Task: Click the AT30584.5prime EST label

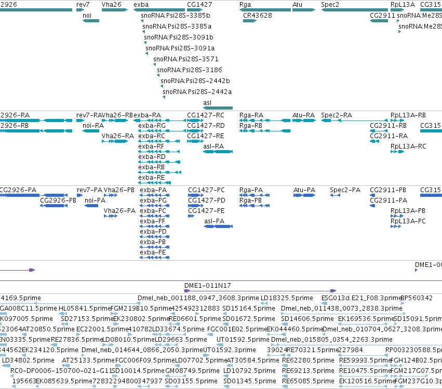Action: (253, 360)
